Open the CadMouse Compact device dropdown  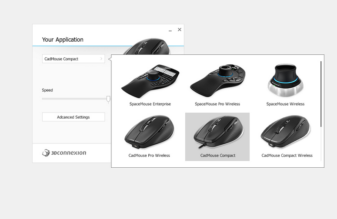coord(73,59)
